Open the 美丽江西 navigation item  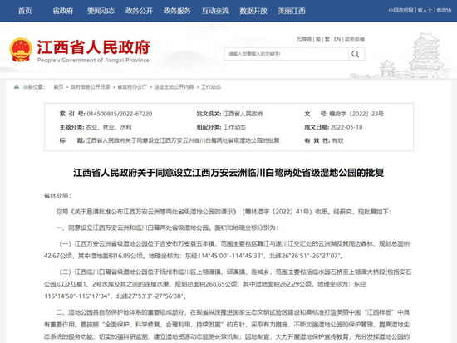tap(292, 11)
